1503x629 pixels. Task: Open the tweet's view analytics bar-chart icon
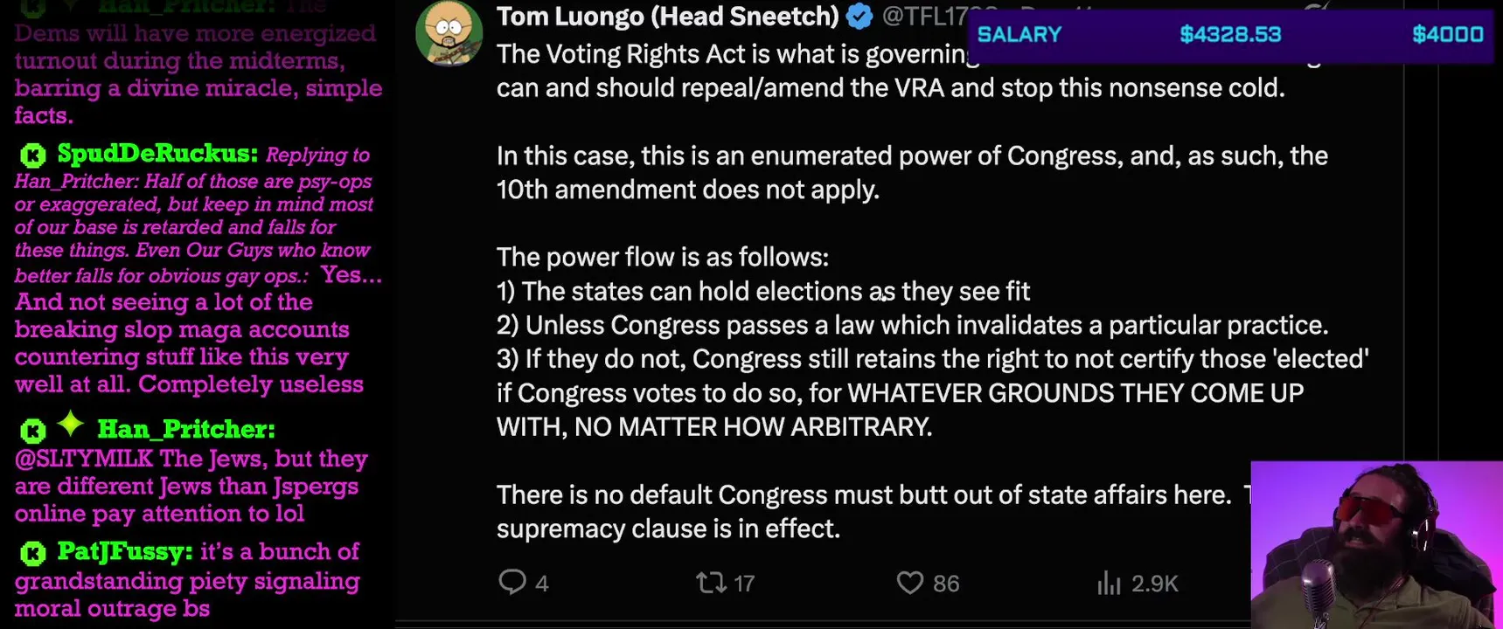point(1109,583)
